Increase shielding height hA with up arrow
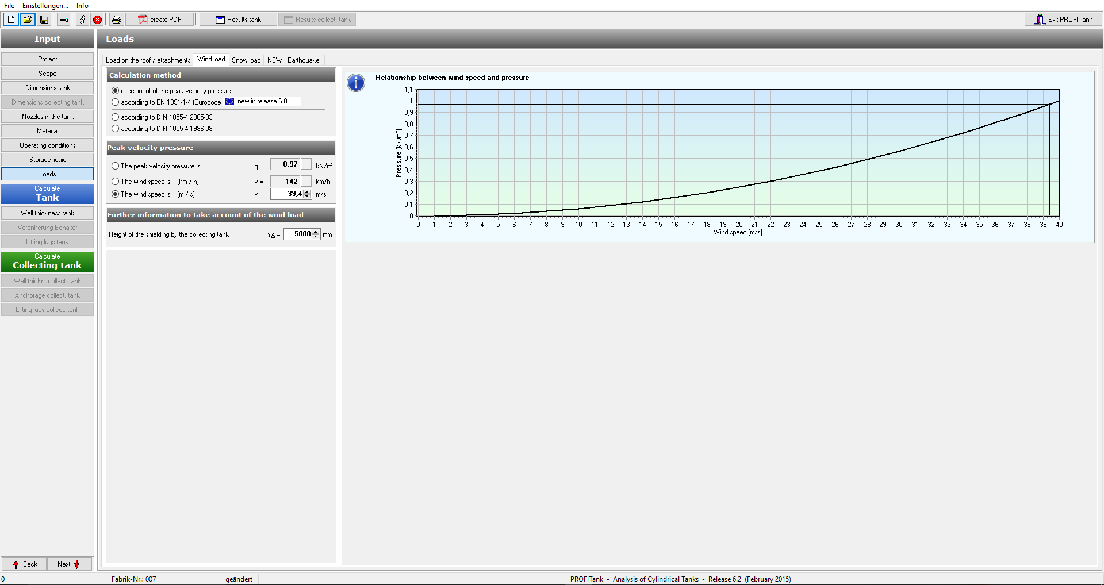 point(316,232)
